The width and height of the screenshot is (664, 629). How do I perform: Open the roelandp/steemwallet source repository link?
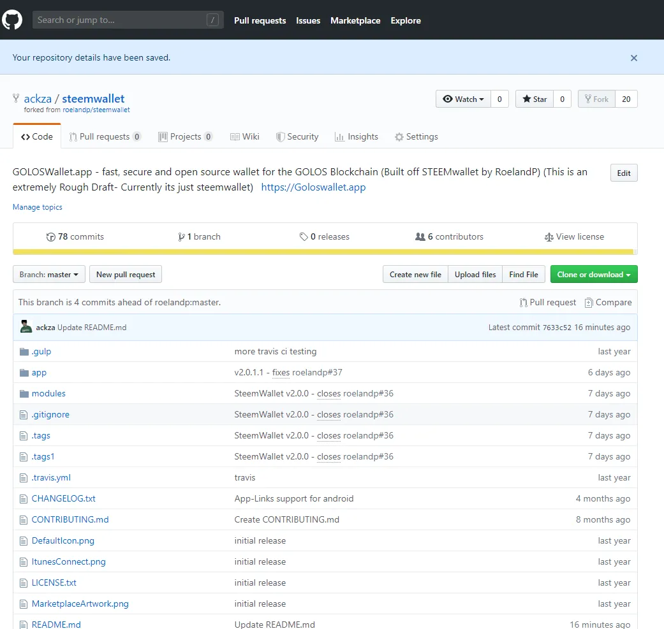96,110
